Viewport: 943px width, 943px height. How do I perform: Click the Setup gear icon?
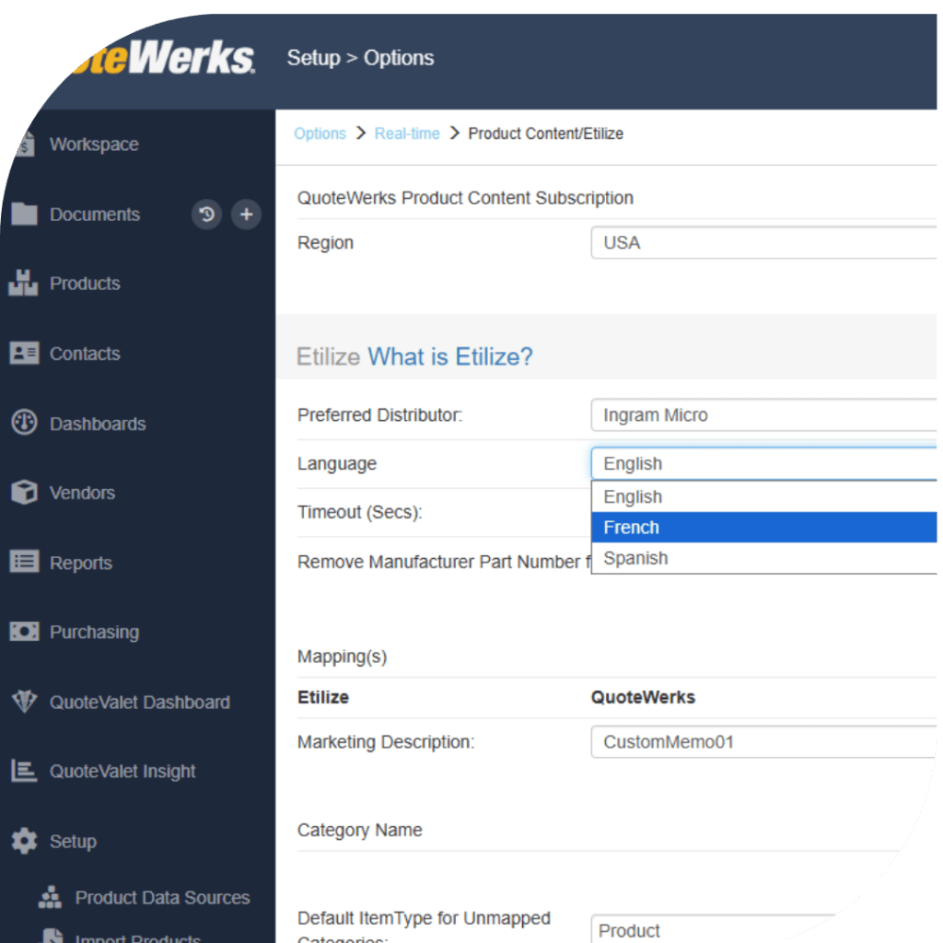coord(24,841)
